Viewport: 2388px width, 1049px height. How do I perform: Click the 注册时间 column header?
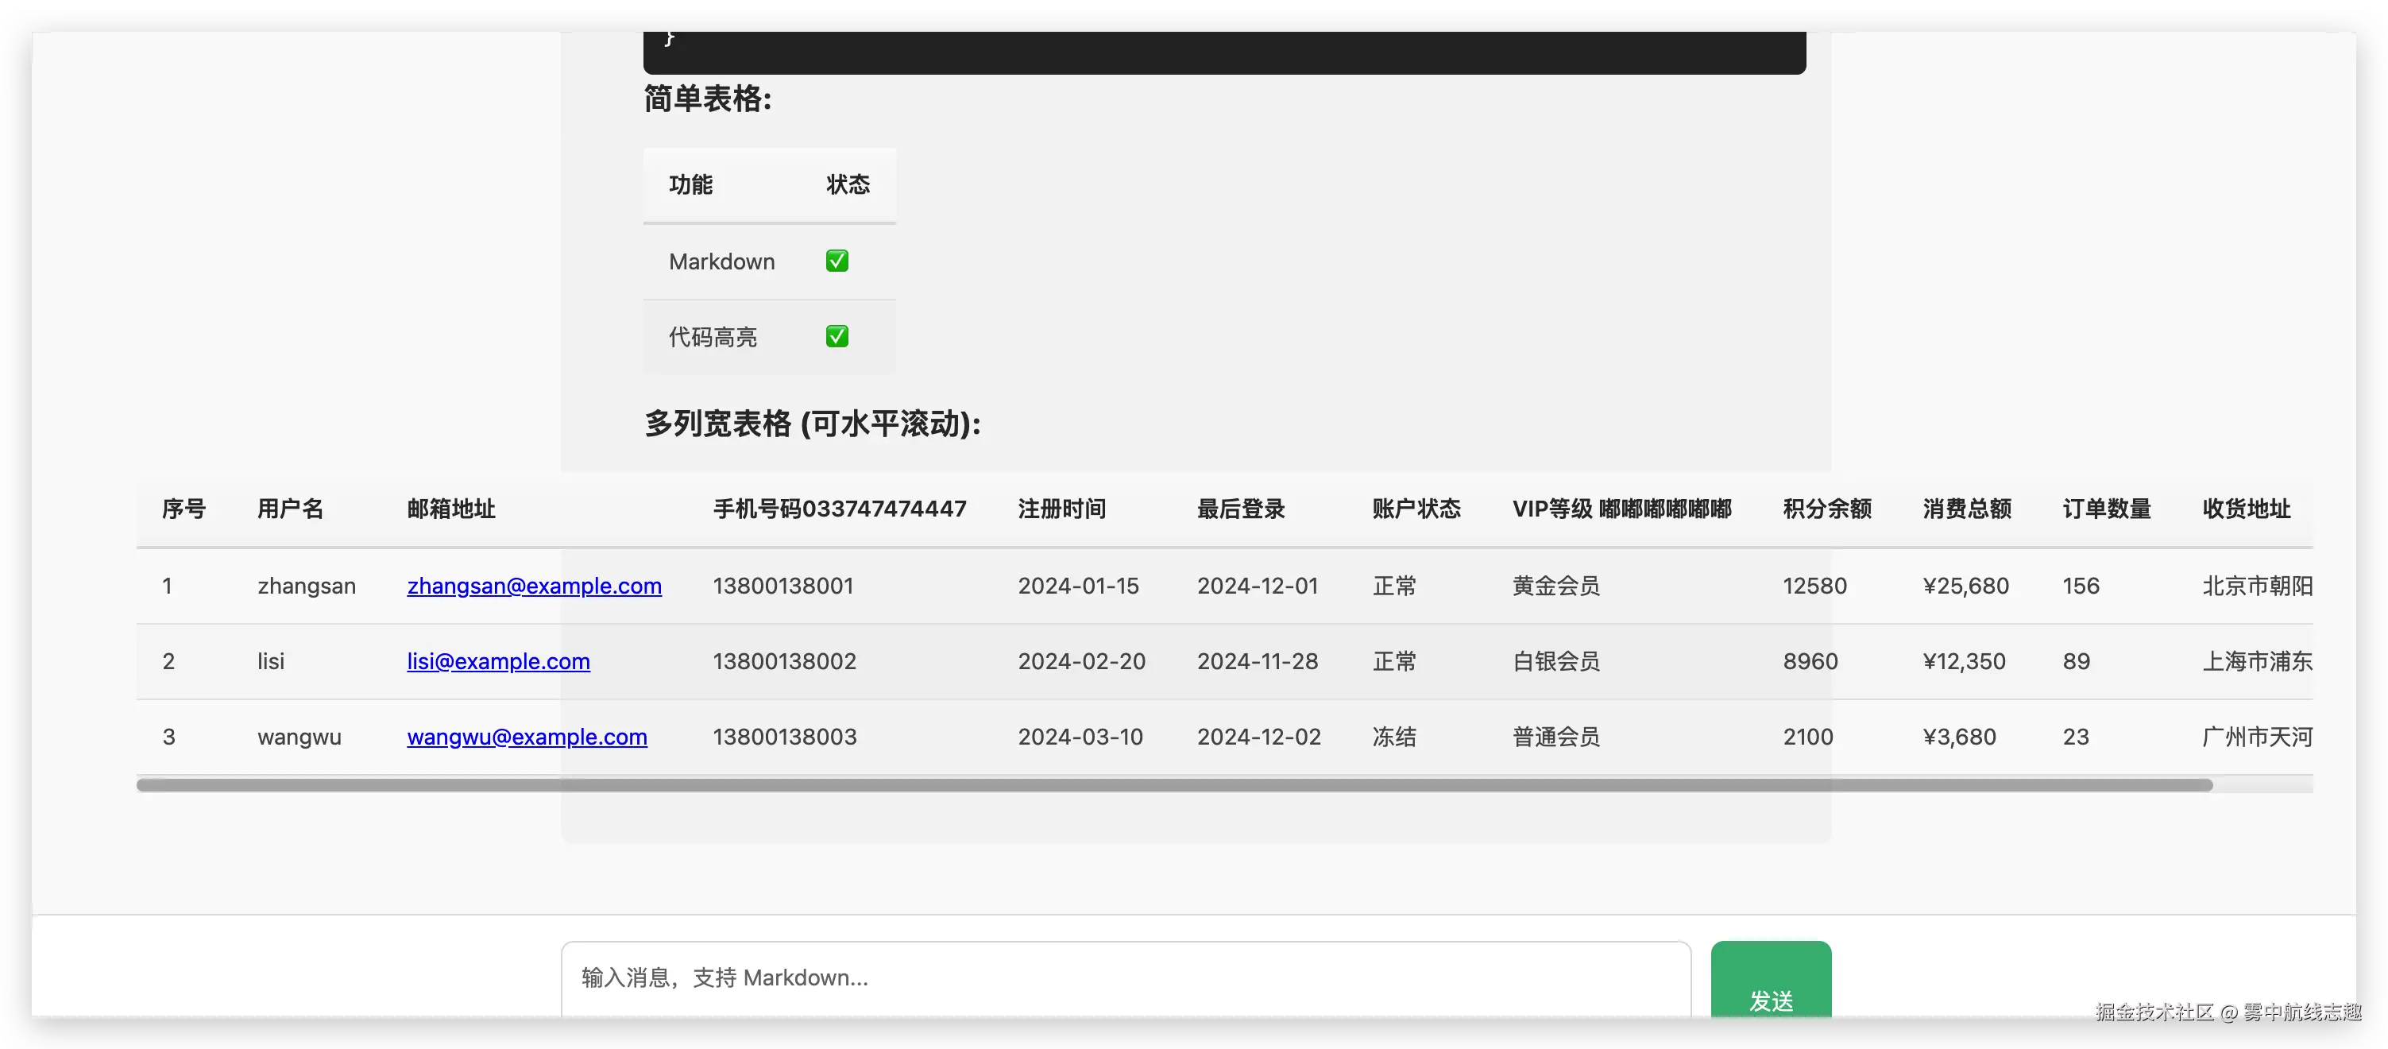(x=1061, y=509)
